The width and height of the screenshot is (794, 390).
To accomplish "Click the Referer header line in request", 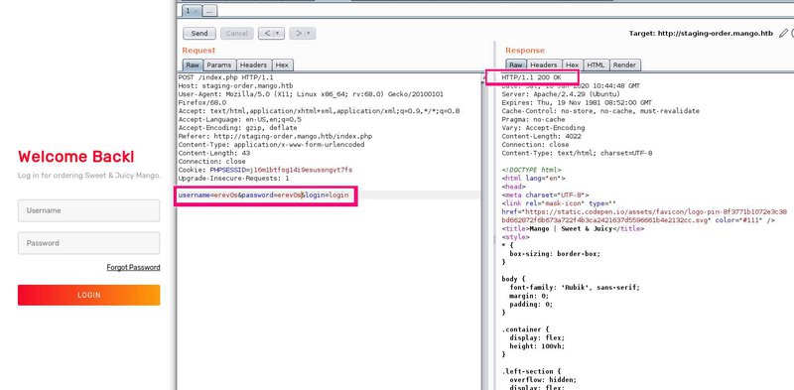I will pyautogui.click(x=276, y=136).
